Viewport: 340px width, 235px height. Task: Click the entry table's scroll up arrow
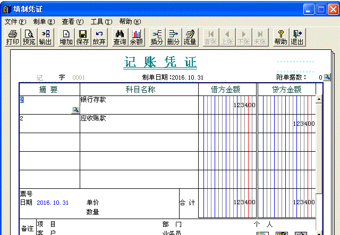319,99
